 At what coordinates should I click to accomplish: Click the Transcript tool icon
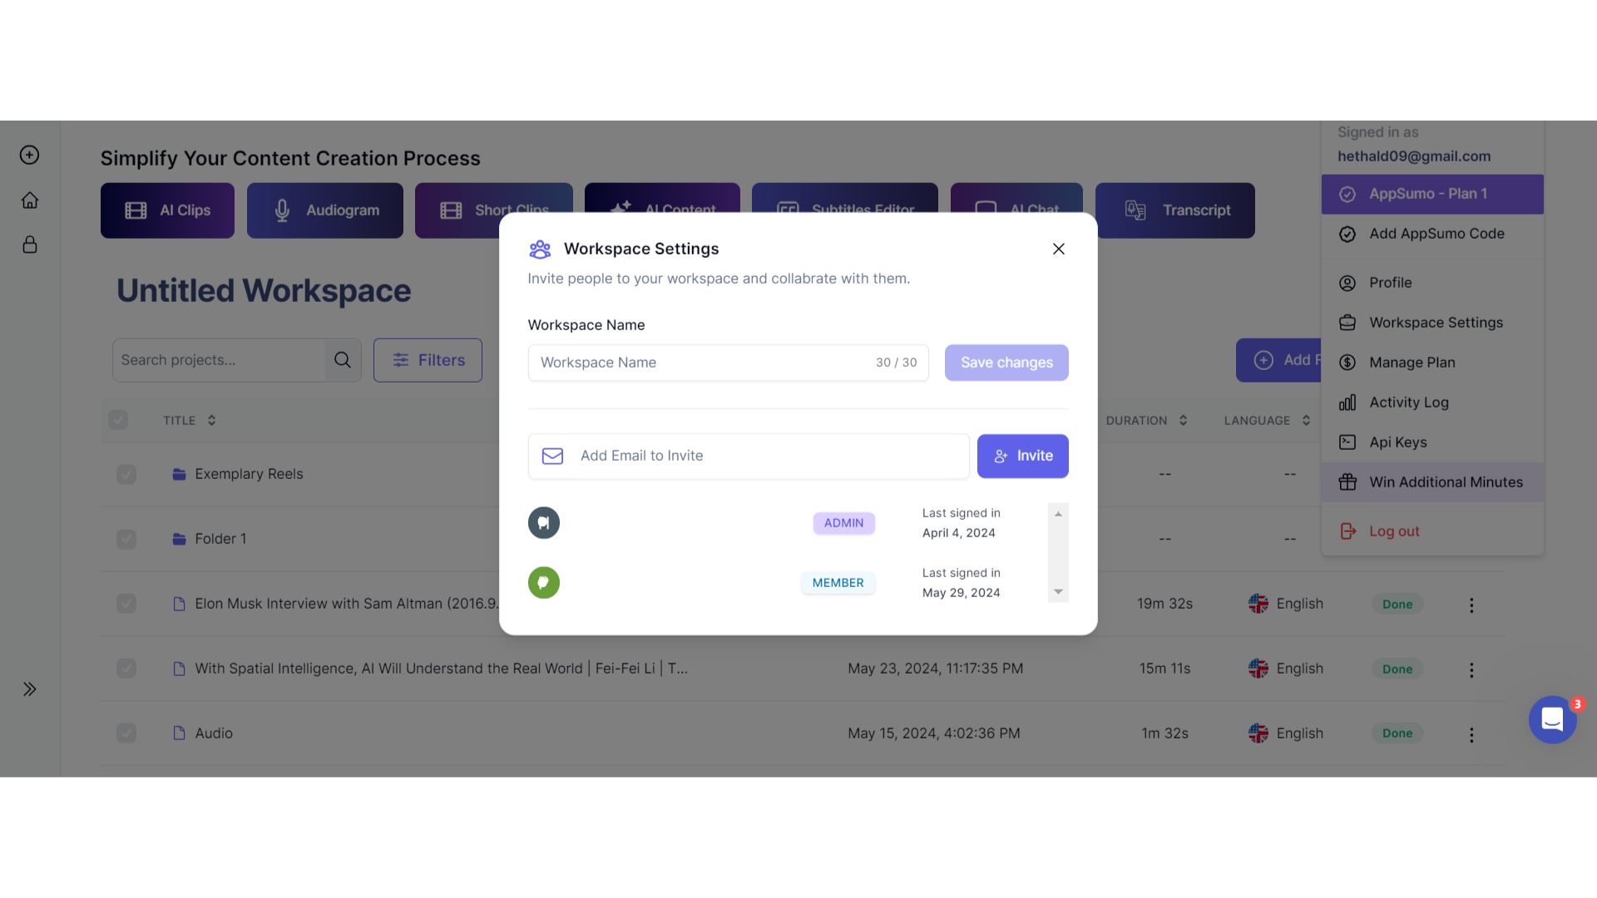pyautogui.click(x=1136, y=210)
